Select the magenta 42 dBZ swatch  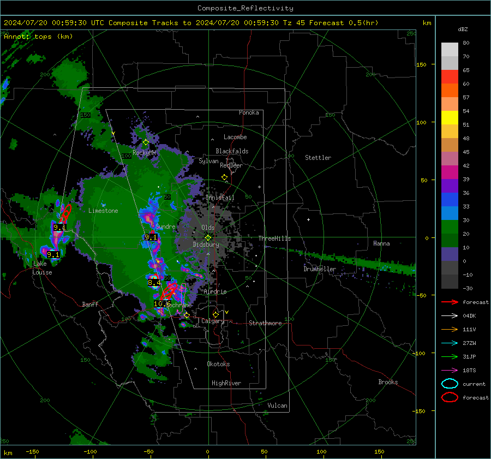[450, 172]
